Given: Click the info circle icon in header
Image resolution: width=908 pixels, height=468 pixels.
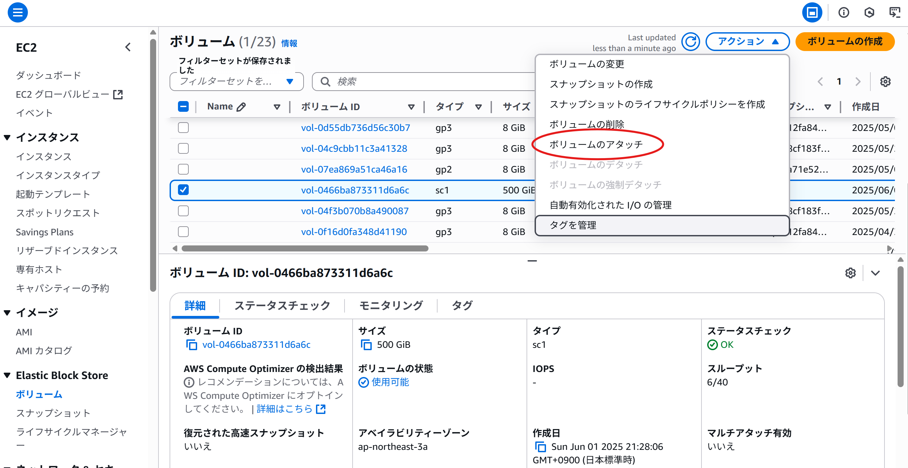Looking at the screenshot, I should pyautogui.click(x=844, y=13).
